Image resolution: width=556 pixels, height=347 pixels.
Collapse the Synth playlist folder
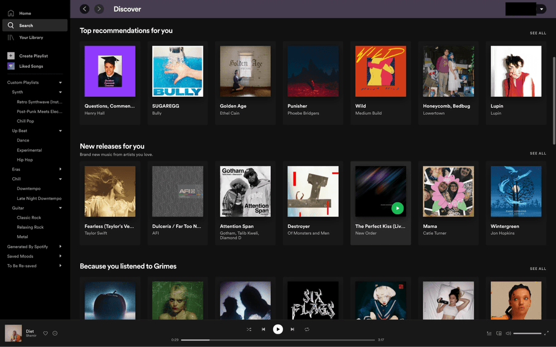pyautogui.click(x=60, y=92)
